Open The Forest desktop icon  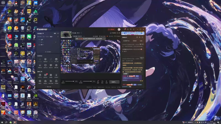pyautogui.click(x=16, y=54)
